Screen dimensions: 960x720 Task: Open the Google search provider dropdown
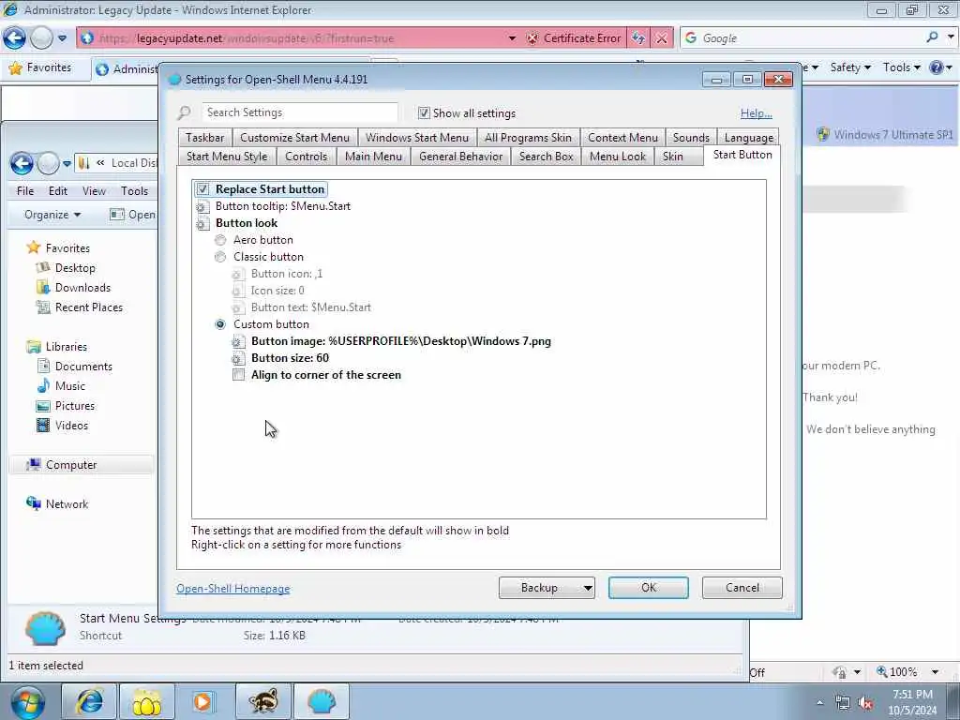coord(951,37)
